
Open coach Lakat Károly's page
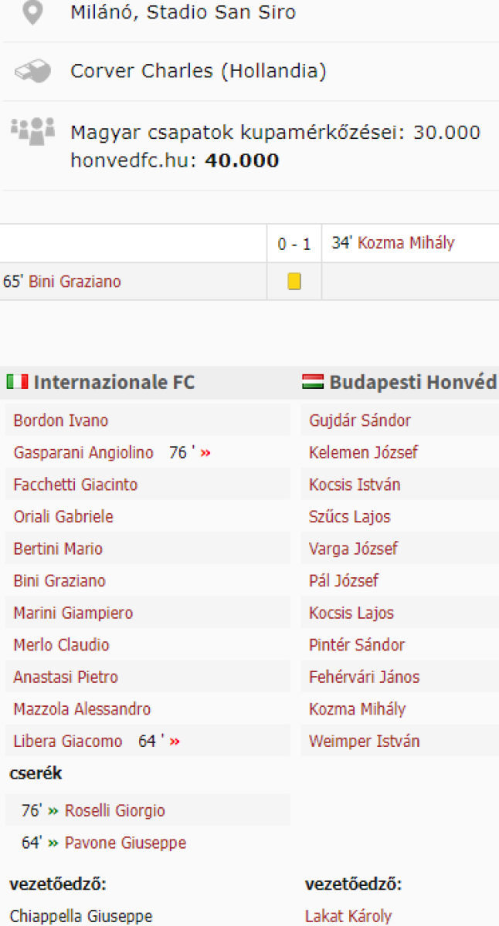point(348,917)
